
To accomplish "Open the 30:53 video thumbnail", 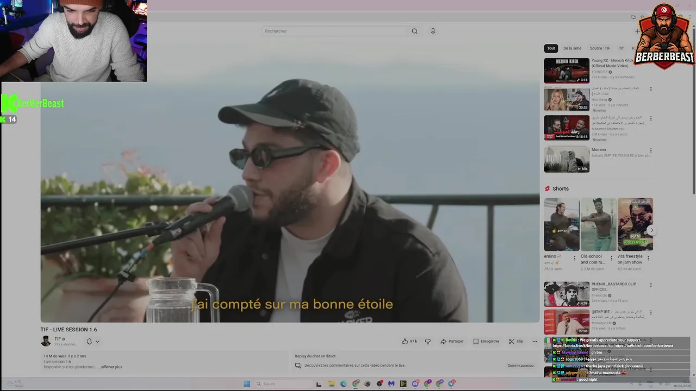I will coord(567,98).
